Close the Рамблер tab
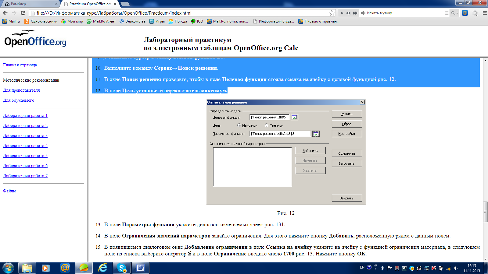 56,4
